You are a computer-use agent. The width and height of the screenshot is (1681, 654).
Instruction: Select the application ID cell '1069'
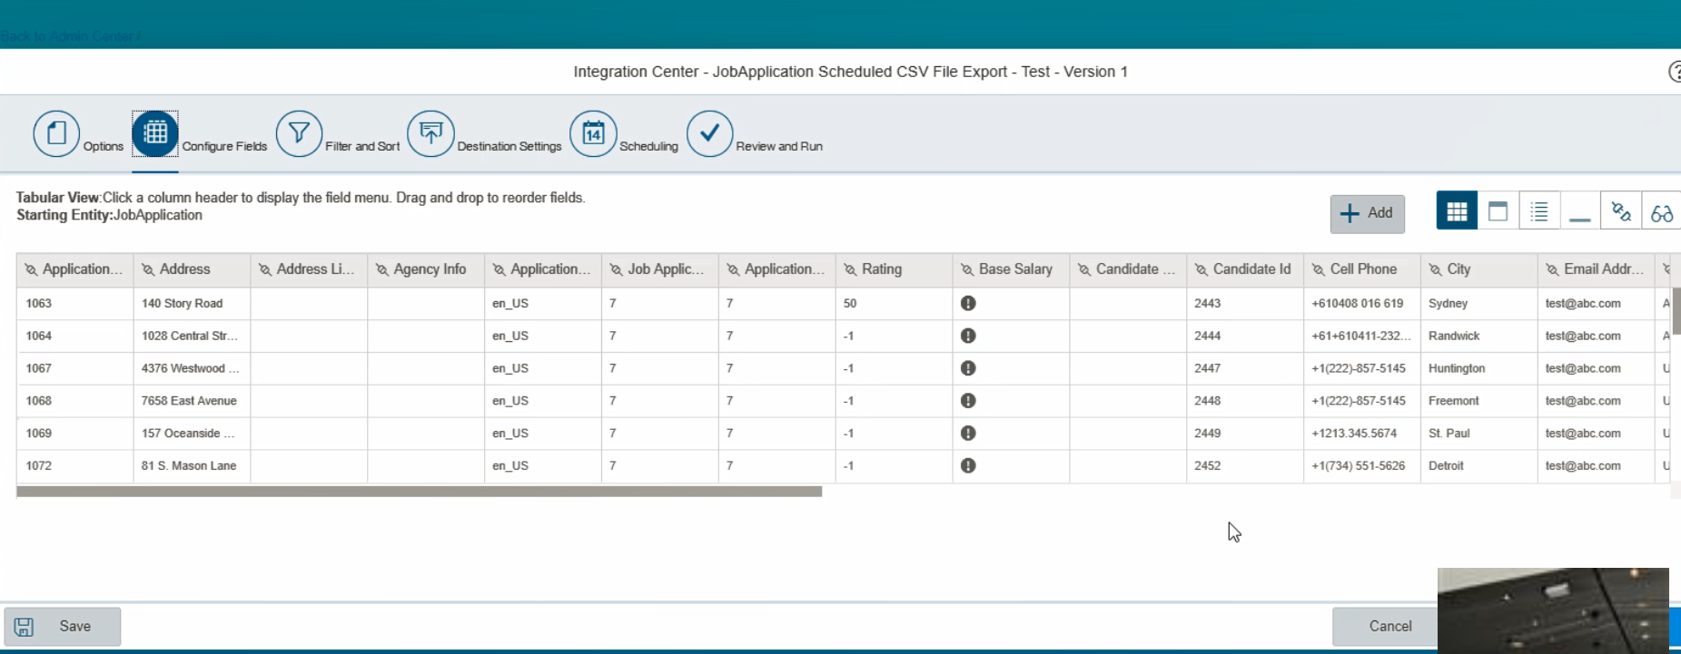point(75,434)
